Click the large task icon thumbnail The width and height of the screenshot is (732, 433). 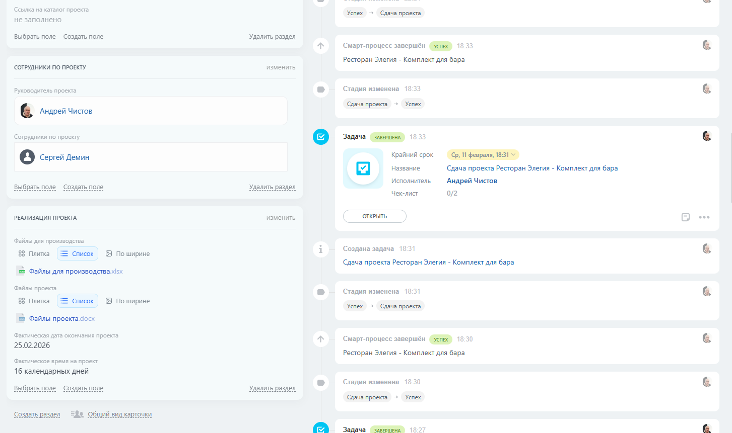[363, 168]
